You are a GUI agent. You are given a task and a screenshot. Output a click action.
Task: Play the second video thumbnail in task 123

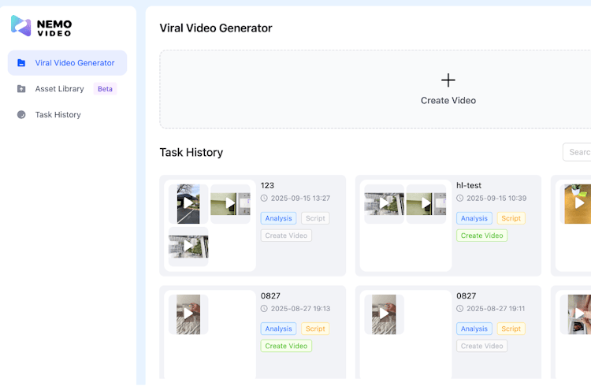[230, 204]
